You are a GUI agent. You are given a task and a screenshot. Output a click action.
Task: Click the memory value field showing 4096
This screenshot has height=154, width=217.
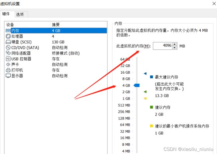pos(163,46)
